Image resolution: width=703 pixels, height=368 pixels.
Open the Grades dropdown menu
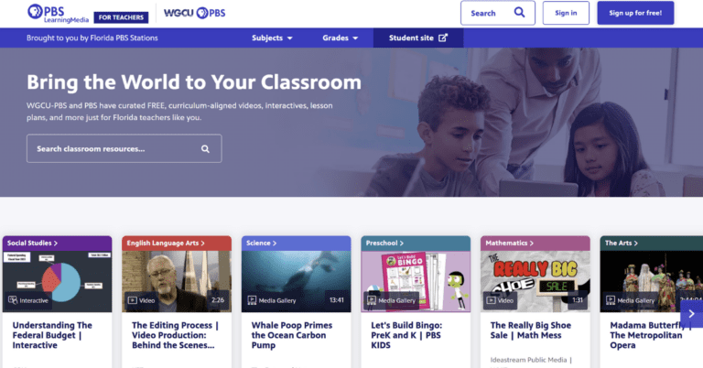pos(341,38)
